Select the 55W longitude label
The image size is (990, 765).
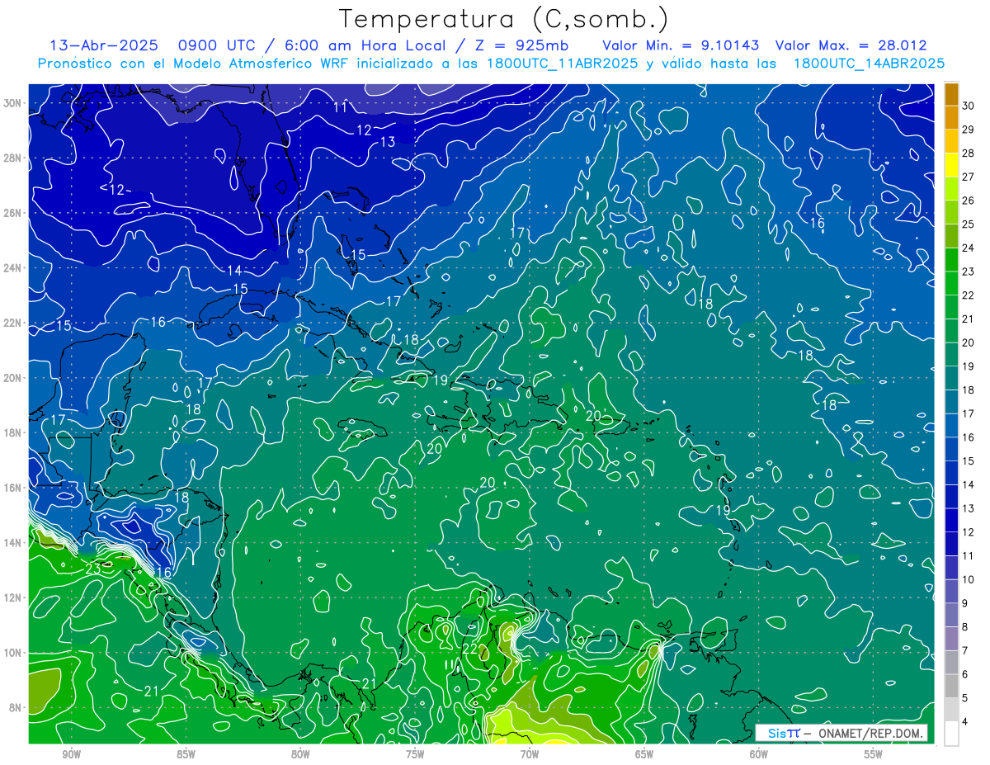point(874,754)
